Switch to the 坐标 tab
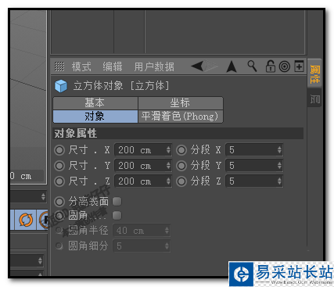Screen dimensions: 334x287 181,103
